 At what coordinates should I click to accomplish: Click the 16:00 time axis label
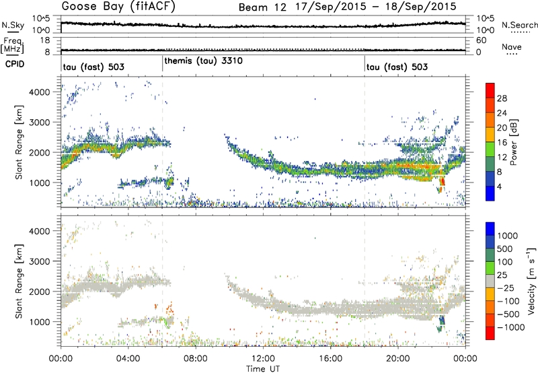point(330,359)
